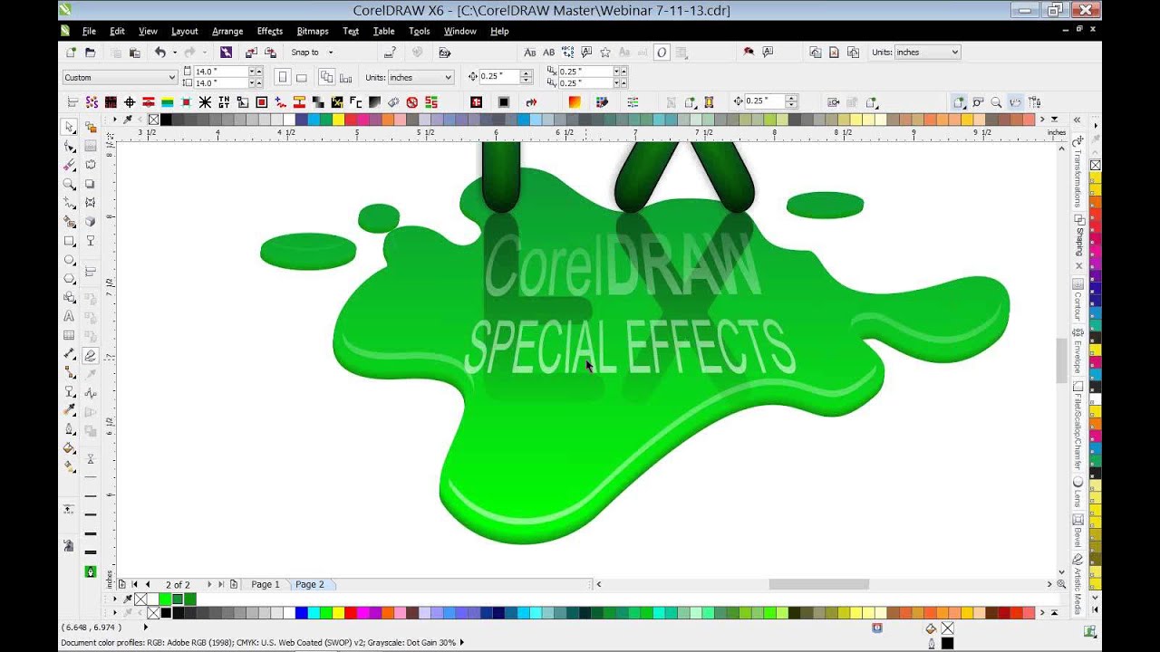Screen dimensions: 1160x652
Task: Click the page width field showing 14.0
Action: tap(220, 71)
